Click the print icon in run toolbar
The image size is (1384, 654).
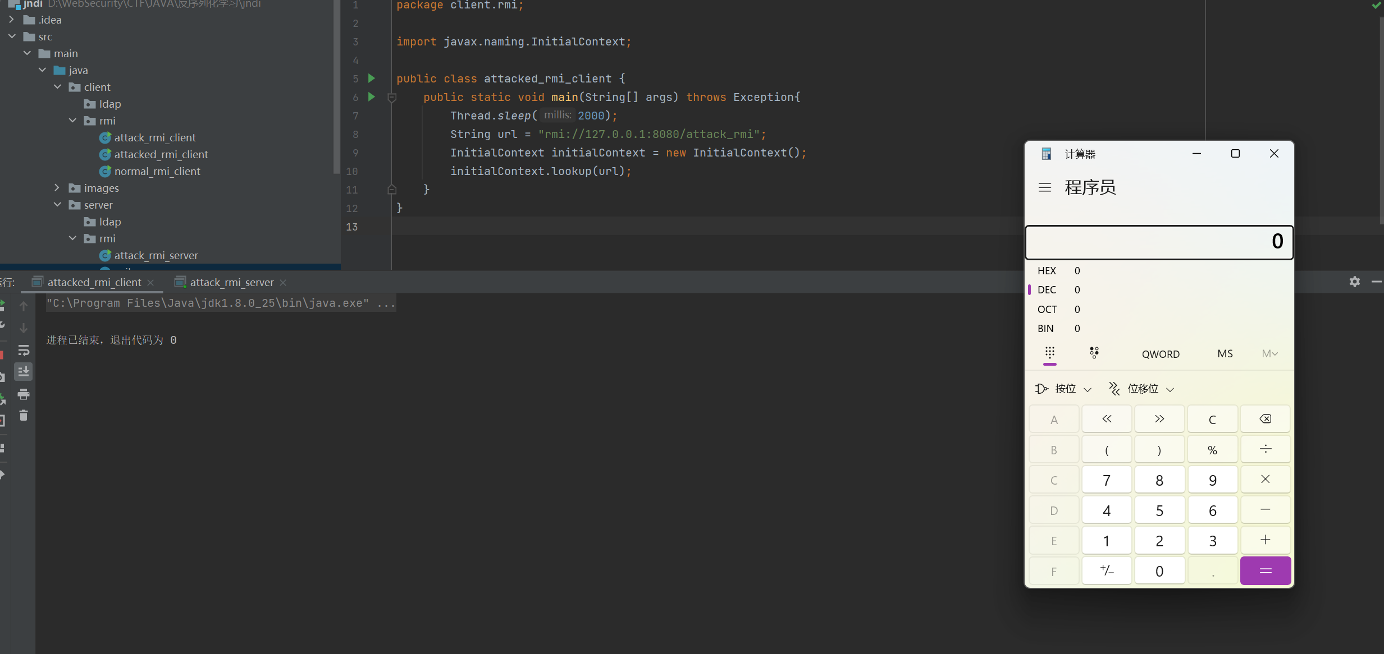click(24, 394)
